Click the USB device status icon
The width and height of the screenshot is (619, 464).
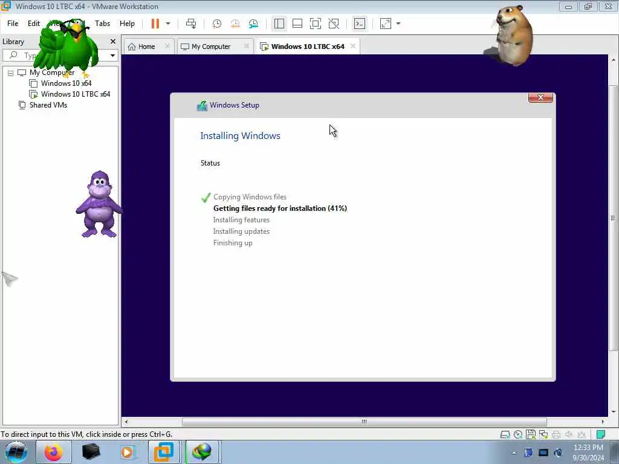582,434
